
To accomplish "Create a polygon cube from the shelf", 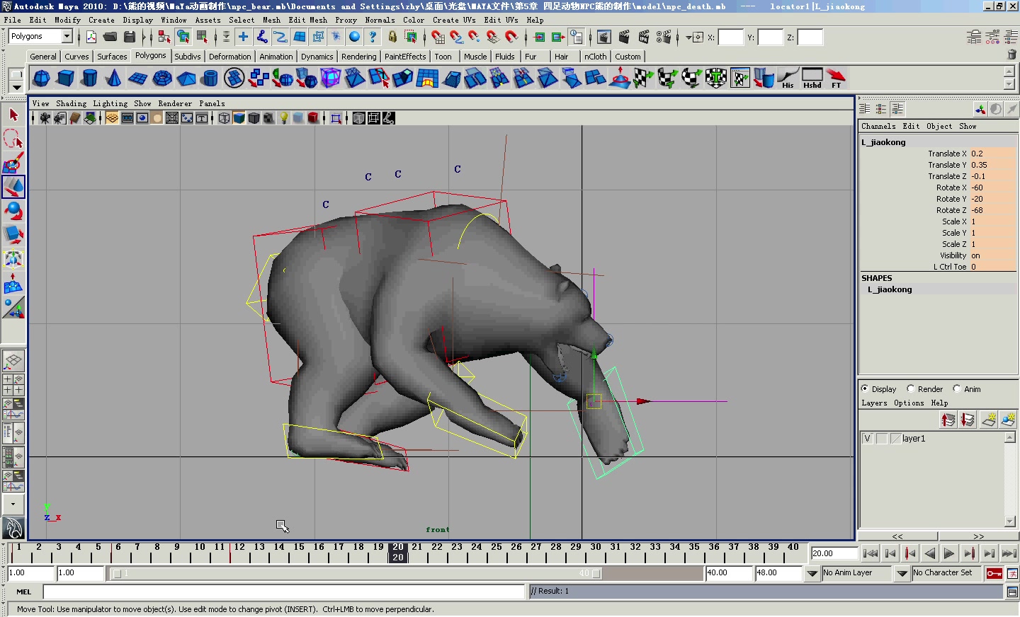I will (66, 78).
